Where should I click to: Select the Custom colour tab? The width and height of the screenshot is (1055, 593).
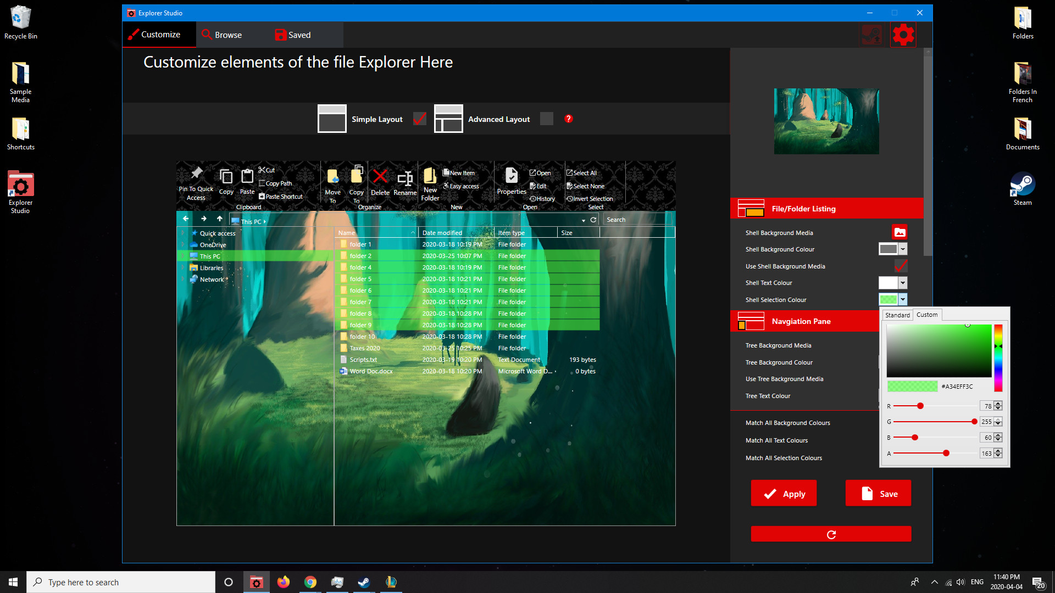[x=927, y=315]
